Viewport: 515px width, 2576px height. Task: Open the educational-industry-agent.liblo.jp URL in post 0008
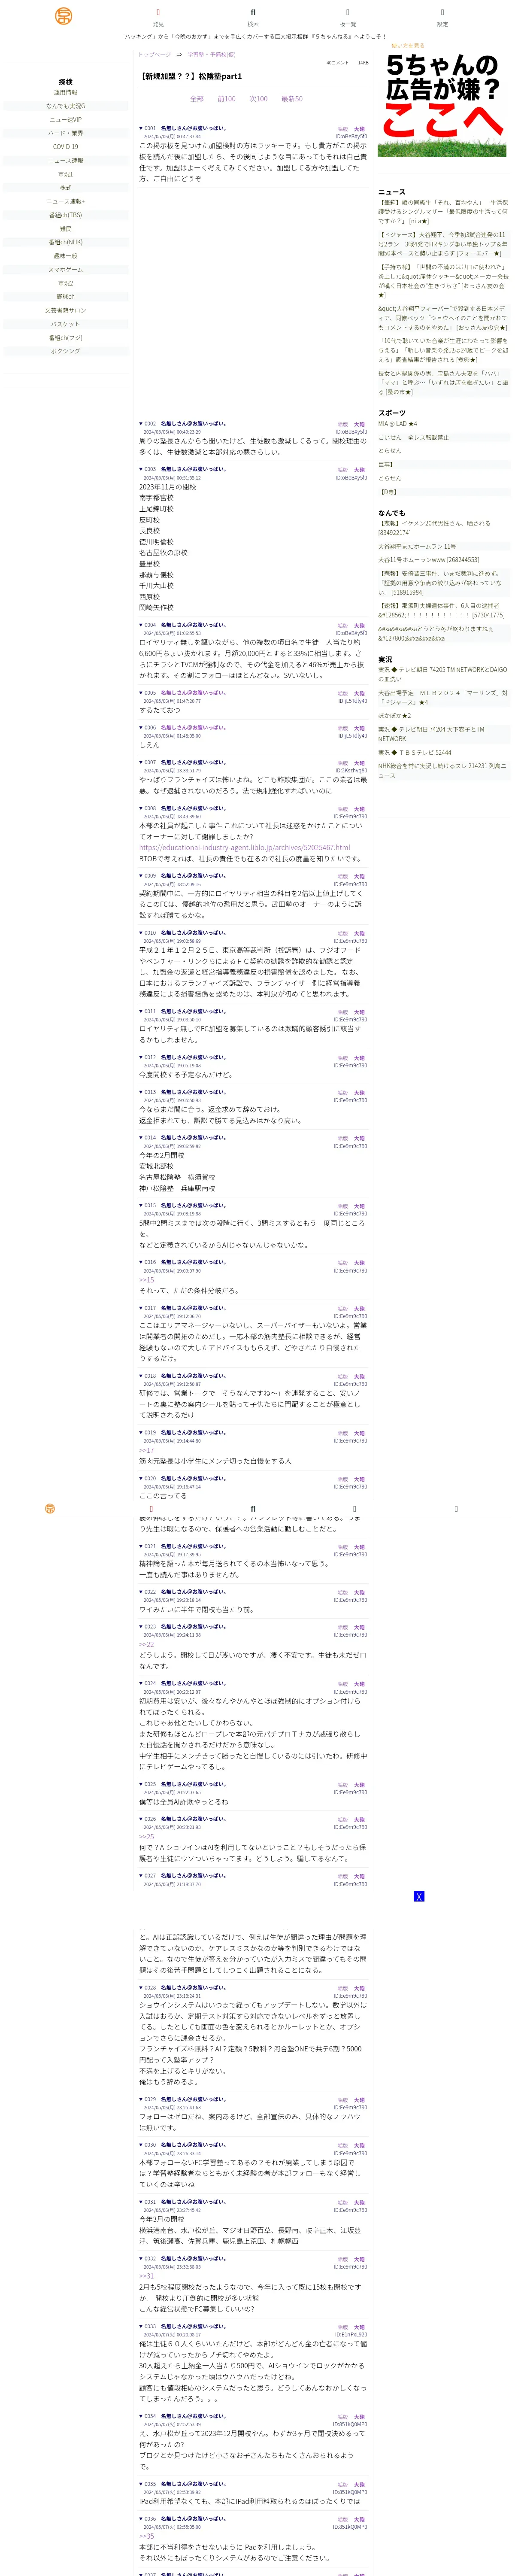(x=244, y=847)
